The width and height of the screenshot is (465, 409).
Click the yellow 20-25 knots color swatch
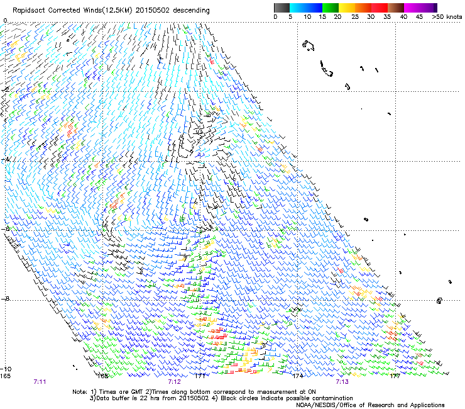[x=347, y=8]
